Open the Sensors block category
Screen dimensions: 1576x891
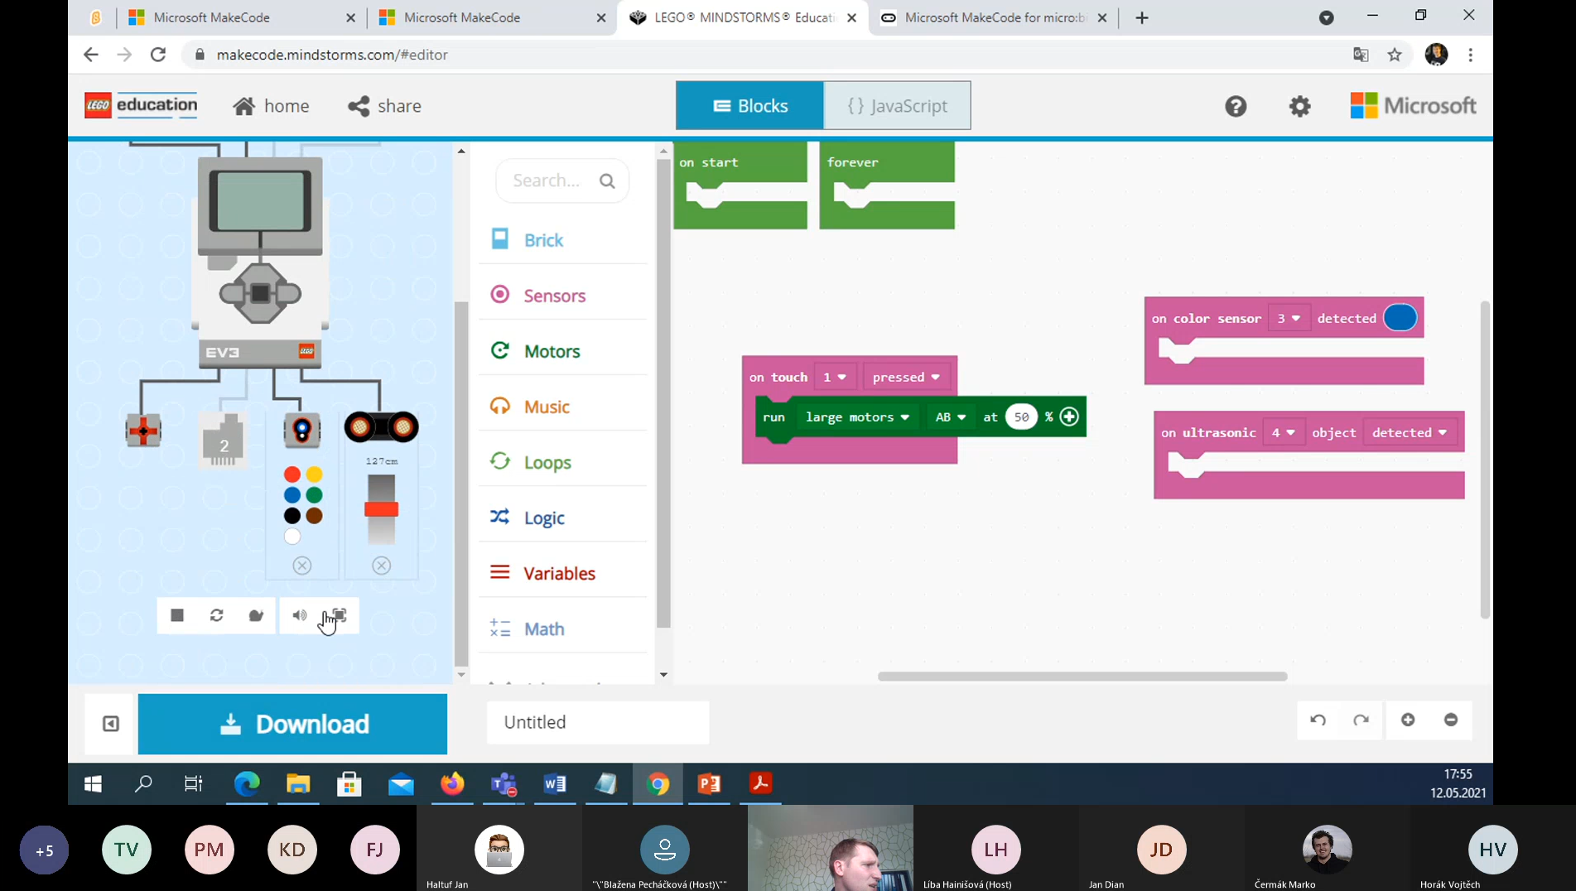coord(563,296)
